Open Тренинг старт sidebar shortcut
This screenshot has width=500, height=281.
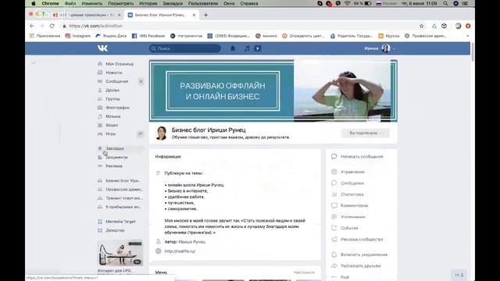pyautogui.click(x=123, y=198)
